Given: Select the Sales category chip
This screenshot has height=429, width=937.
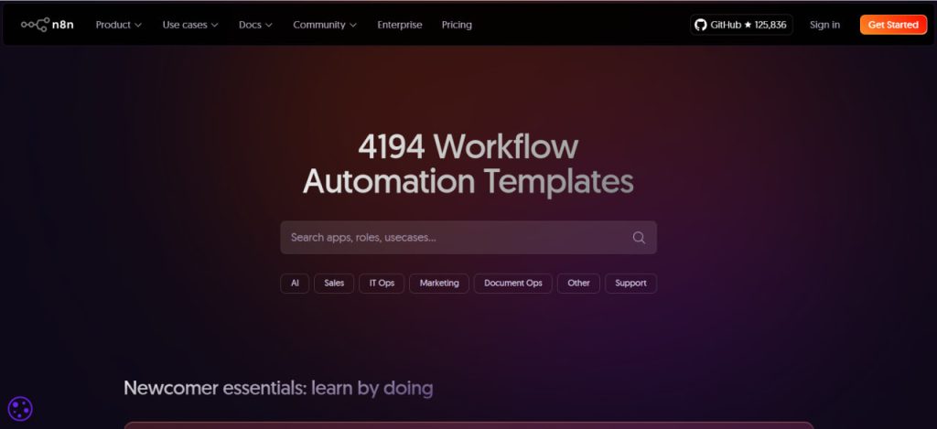Looking at the screenshot, I should 334,284.
